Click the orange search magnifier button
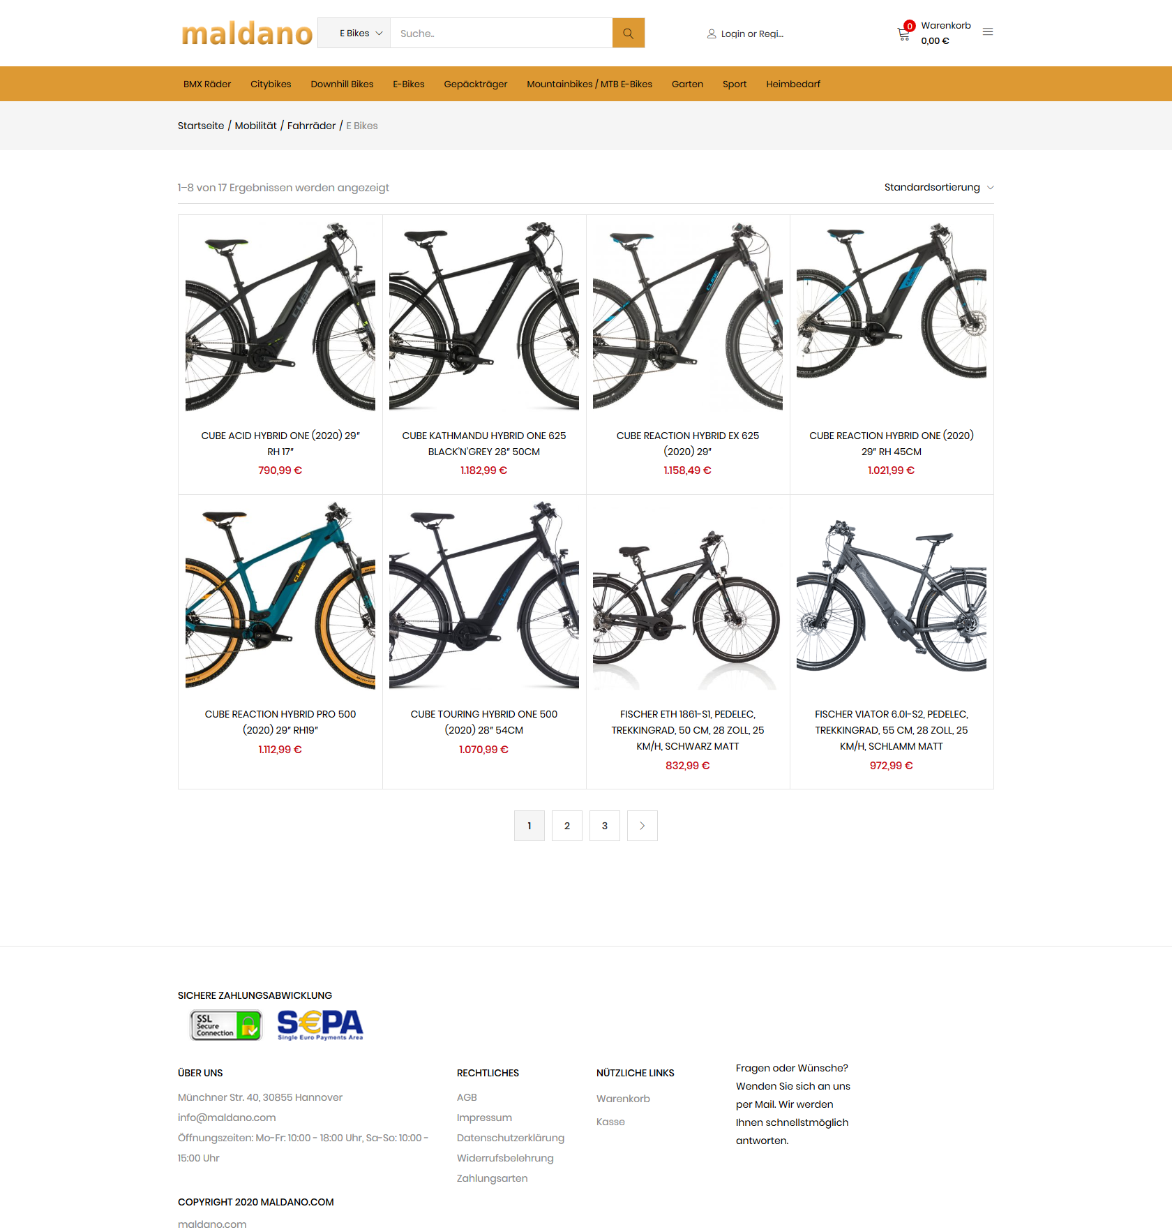The height and width of the screenshot is (1232, 1172). click(x=628, y=33)
